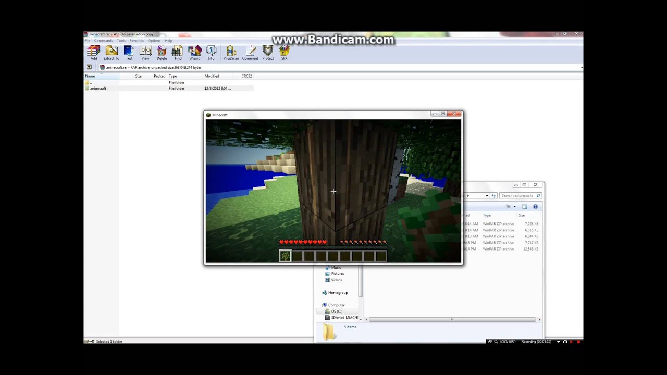The height and width of the screenshot is (375, 667).
Task: Click the Explorer refresh button
Action: (x=493, y=196)
